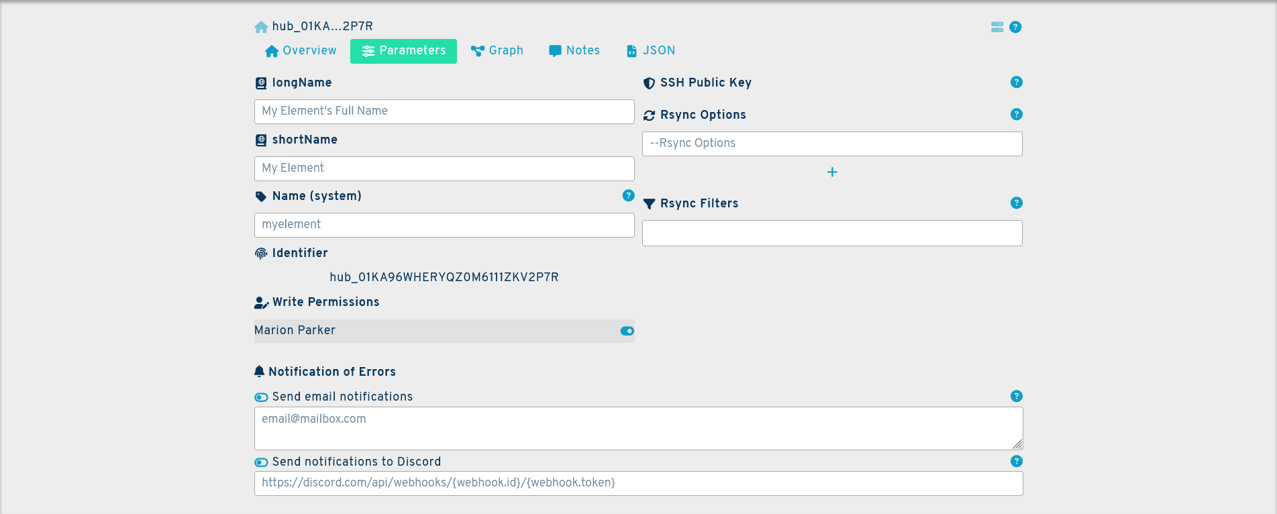Open help for Rsync Filters
The height and width of the screenshot is (514, 1277).
coord(1016,203)
